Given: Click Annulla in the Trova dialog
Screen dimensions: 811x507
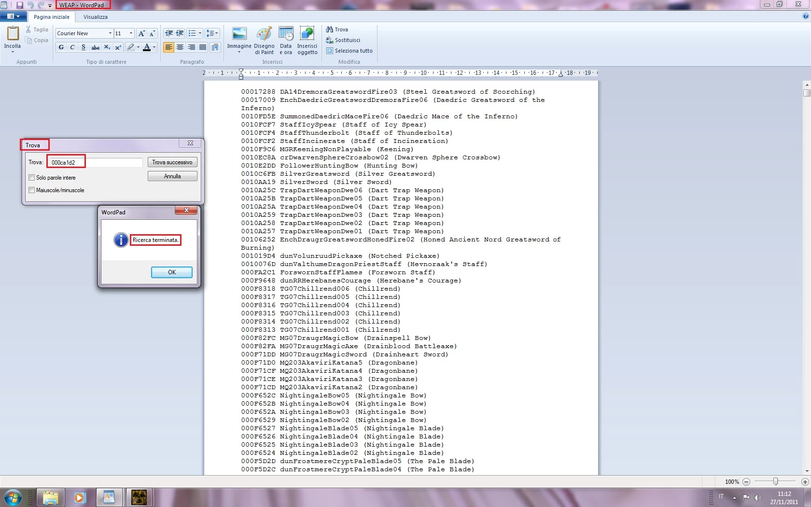Looking at the screenshot, I should [172, 176].
